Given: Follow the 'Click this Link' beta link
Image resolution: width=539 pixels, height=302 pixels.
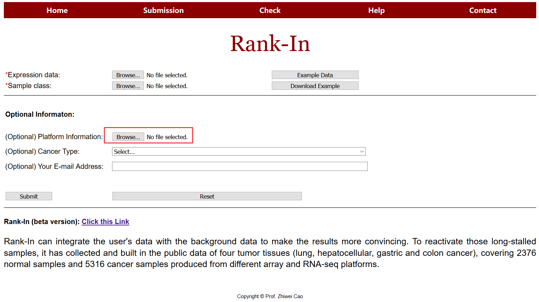Looking at the screenshot, I should (x=105, y=222).
